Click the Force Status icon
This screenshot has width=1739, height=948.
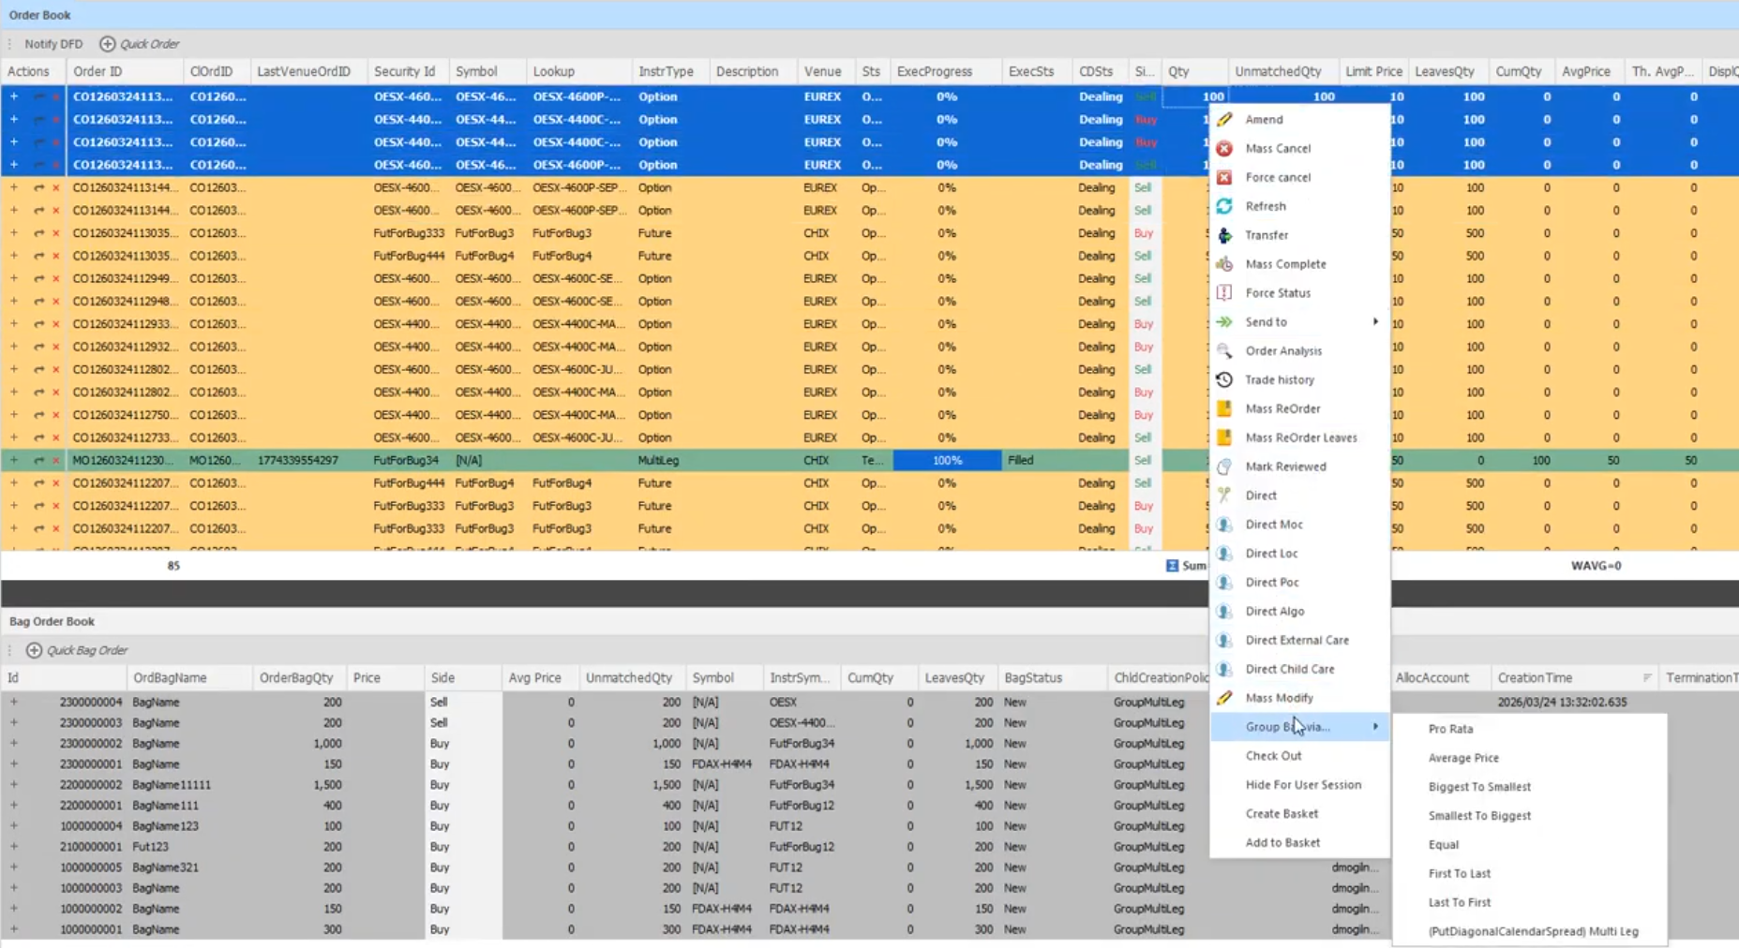point(1224,293)
